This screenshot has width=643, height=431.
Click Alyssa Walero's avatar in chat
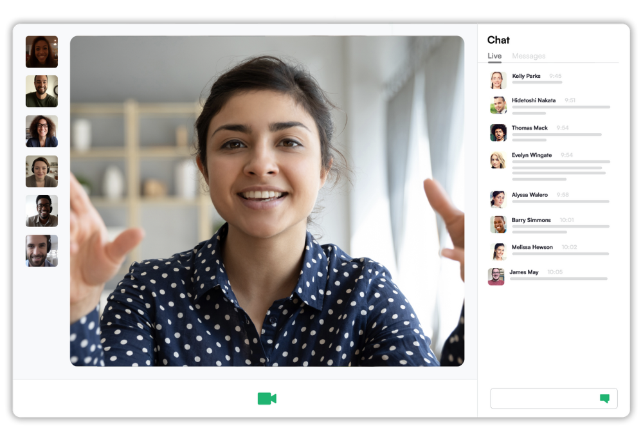(x=498, y=199)
